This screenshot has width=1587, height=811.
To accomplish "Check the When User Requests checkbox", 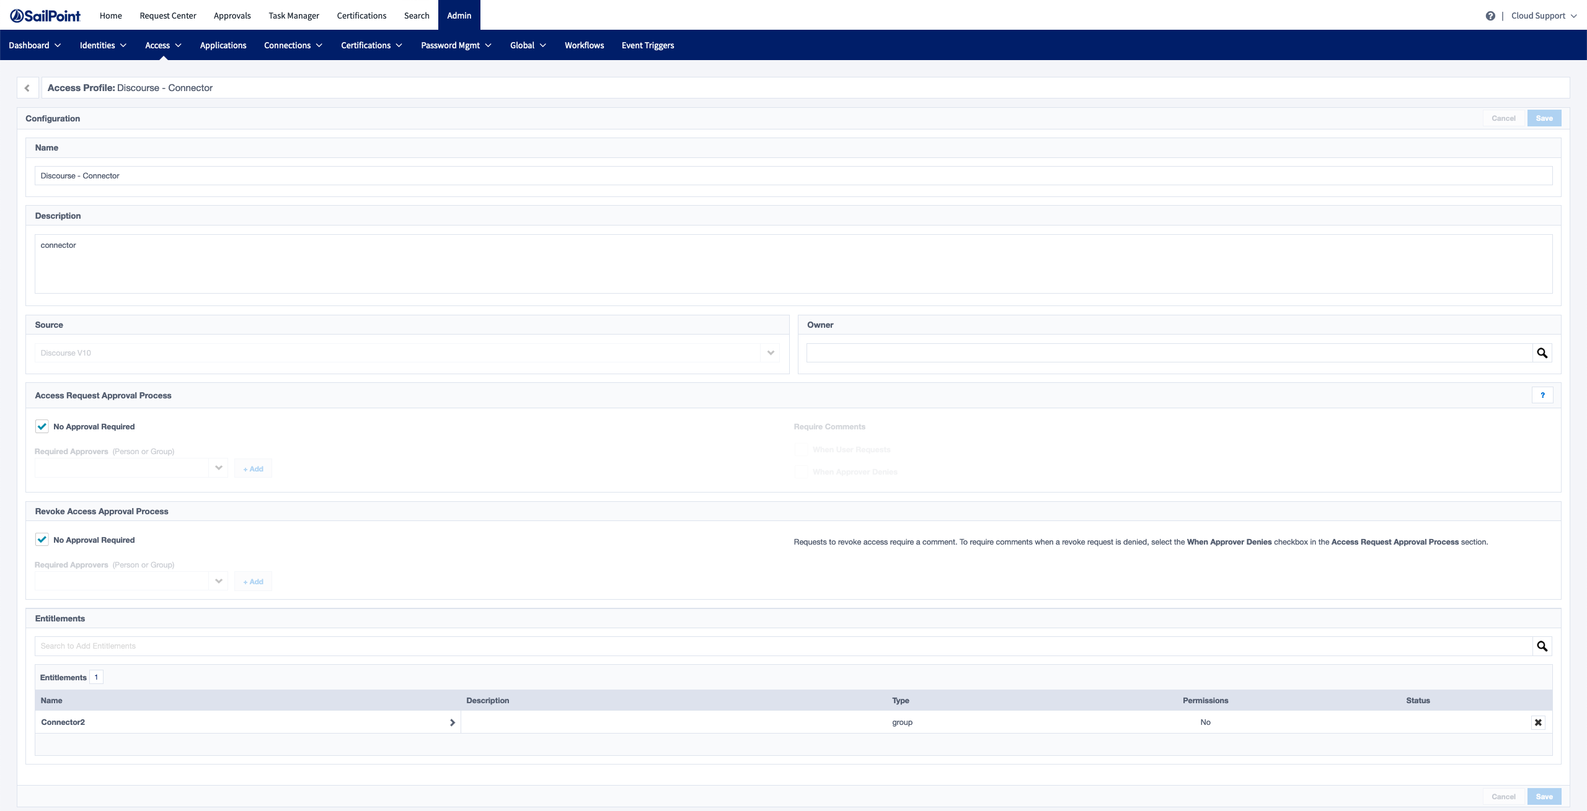I will click(x=801, y=450).
